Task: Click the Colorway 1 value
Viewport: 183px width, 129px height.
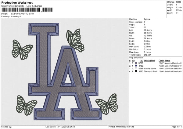Action: (x=16, y=16)
